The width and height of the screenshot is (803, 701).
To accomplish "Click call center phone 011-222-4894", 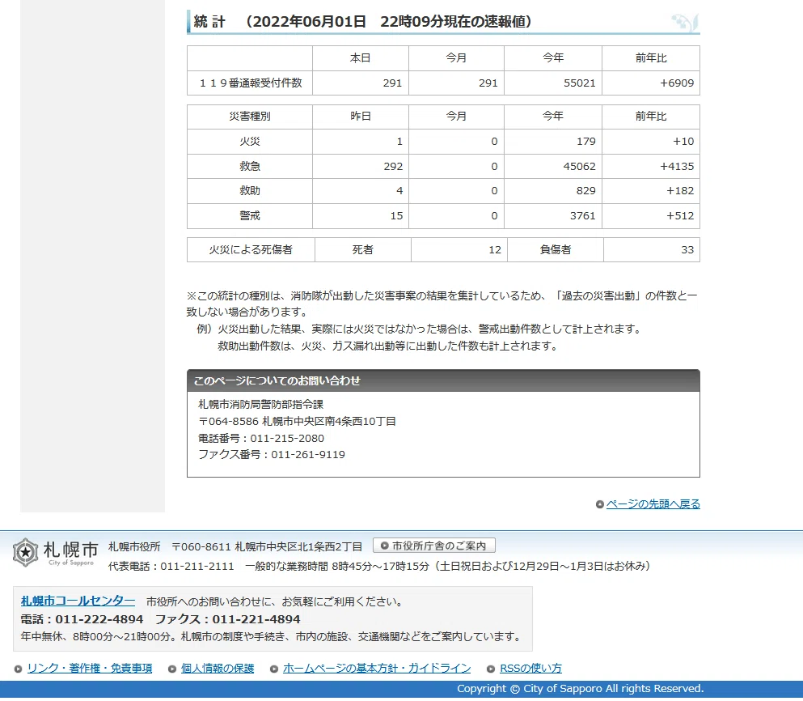I will 99,619.
